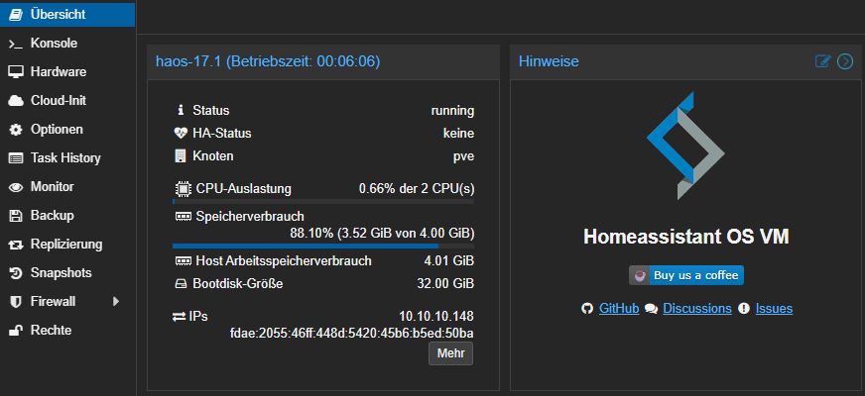
Task: Follow the Discussions link
Action: click(696, 309)
